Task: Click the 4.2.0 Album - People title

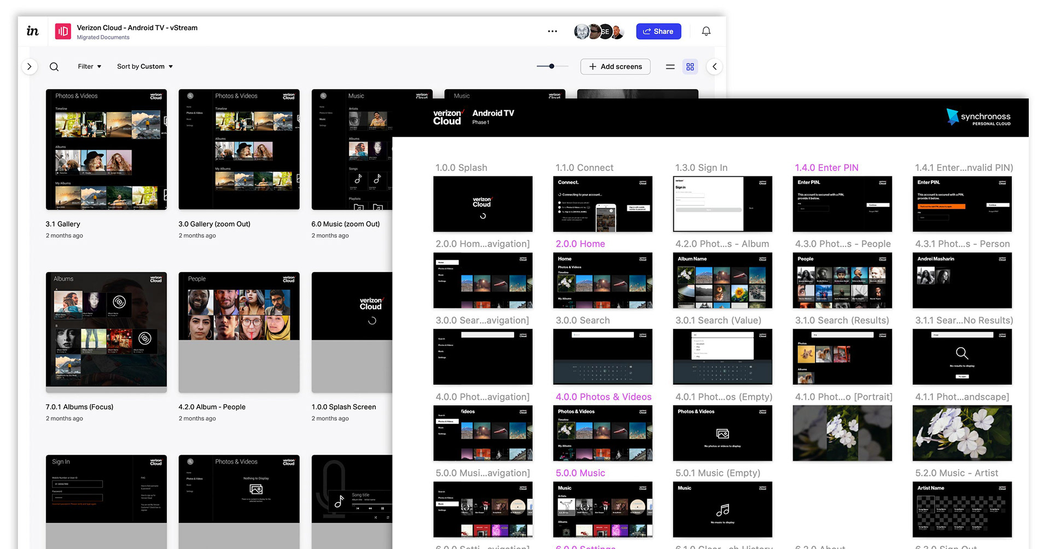Action: [x=212, y=407]
